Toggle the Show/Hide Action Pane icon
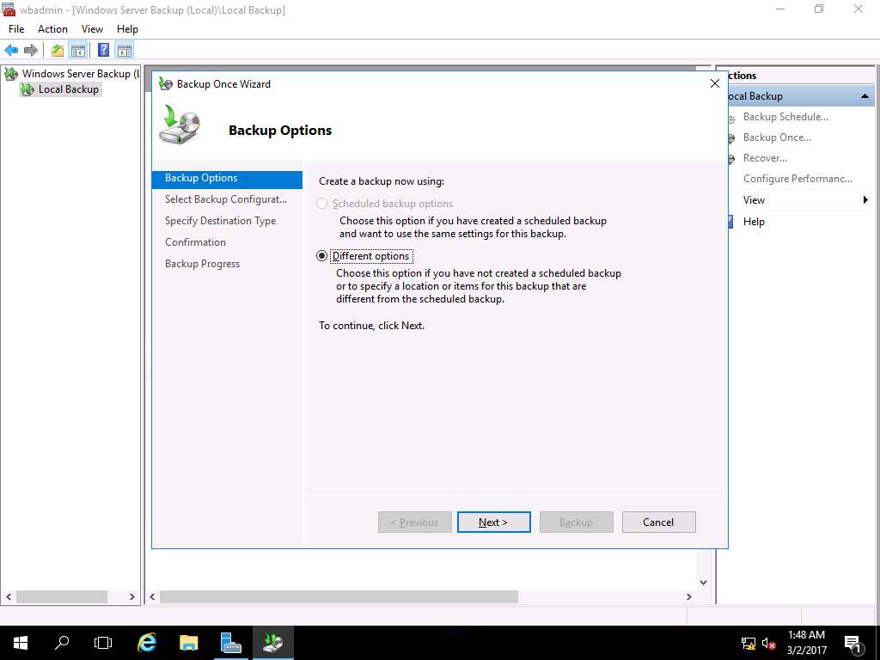 [125, 51]
